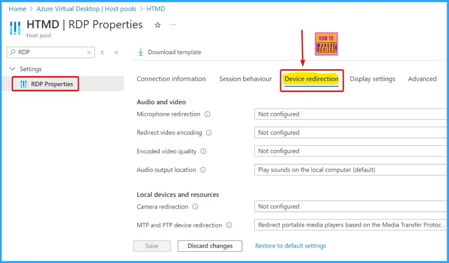Screen dimensions: 449x263
Task: Click the Camera redirection label
Action: 162,206
